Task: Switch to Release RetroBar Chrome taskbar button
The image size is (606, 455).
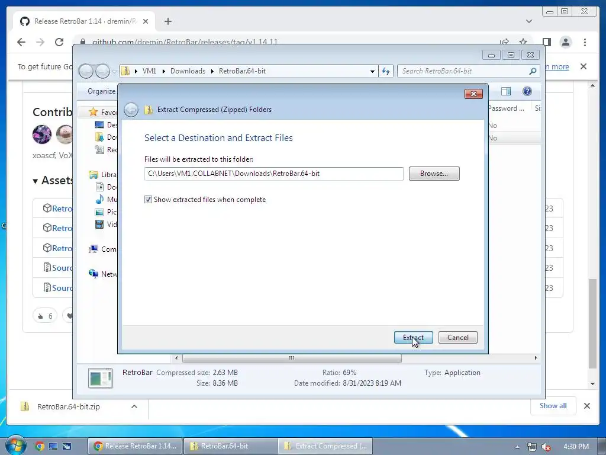Action: (x=136, y=446)
